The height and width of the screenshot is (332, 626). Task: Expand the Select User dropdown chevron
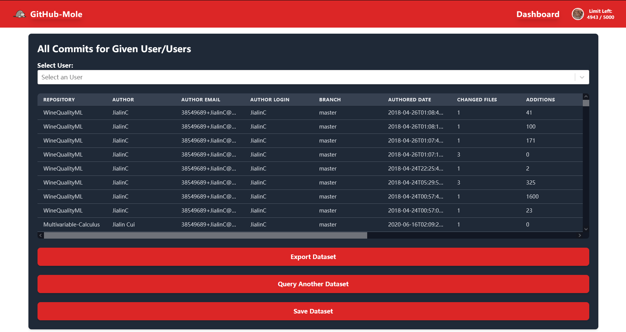click(582, 77)
